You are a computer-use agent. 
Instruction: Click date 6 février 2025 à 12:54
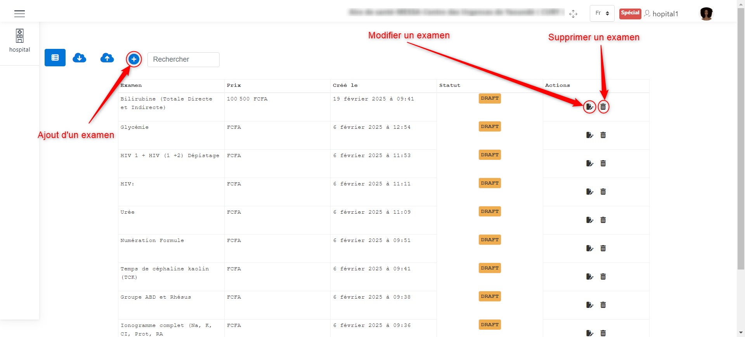372,127
